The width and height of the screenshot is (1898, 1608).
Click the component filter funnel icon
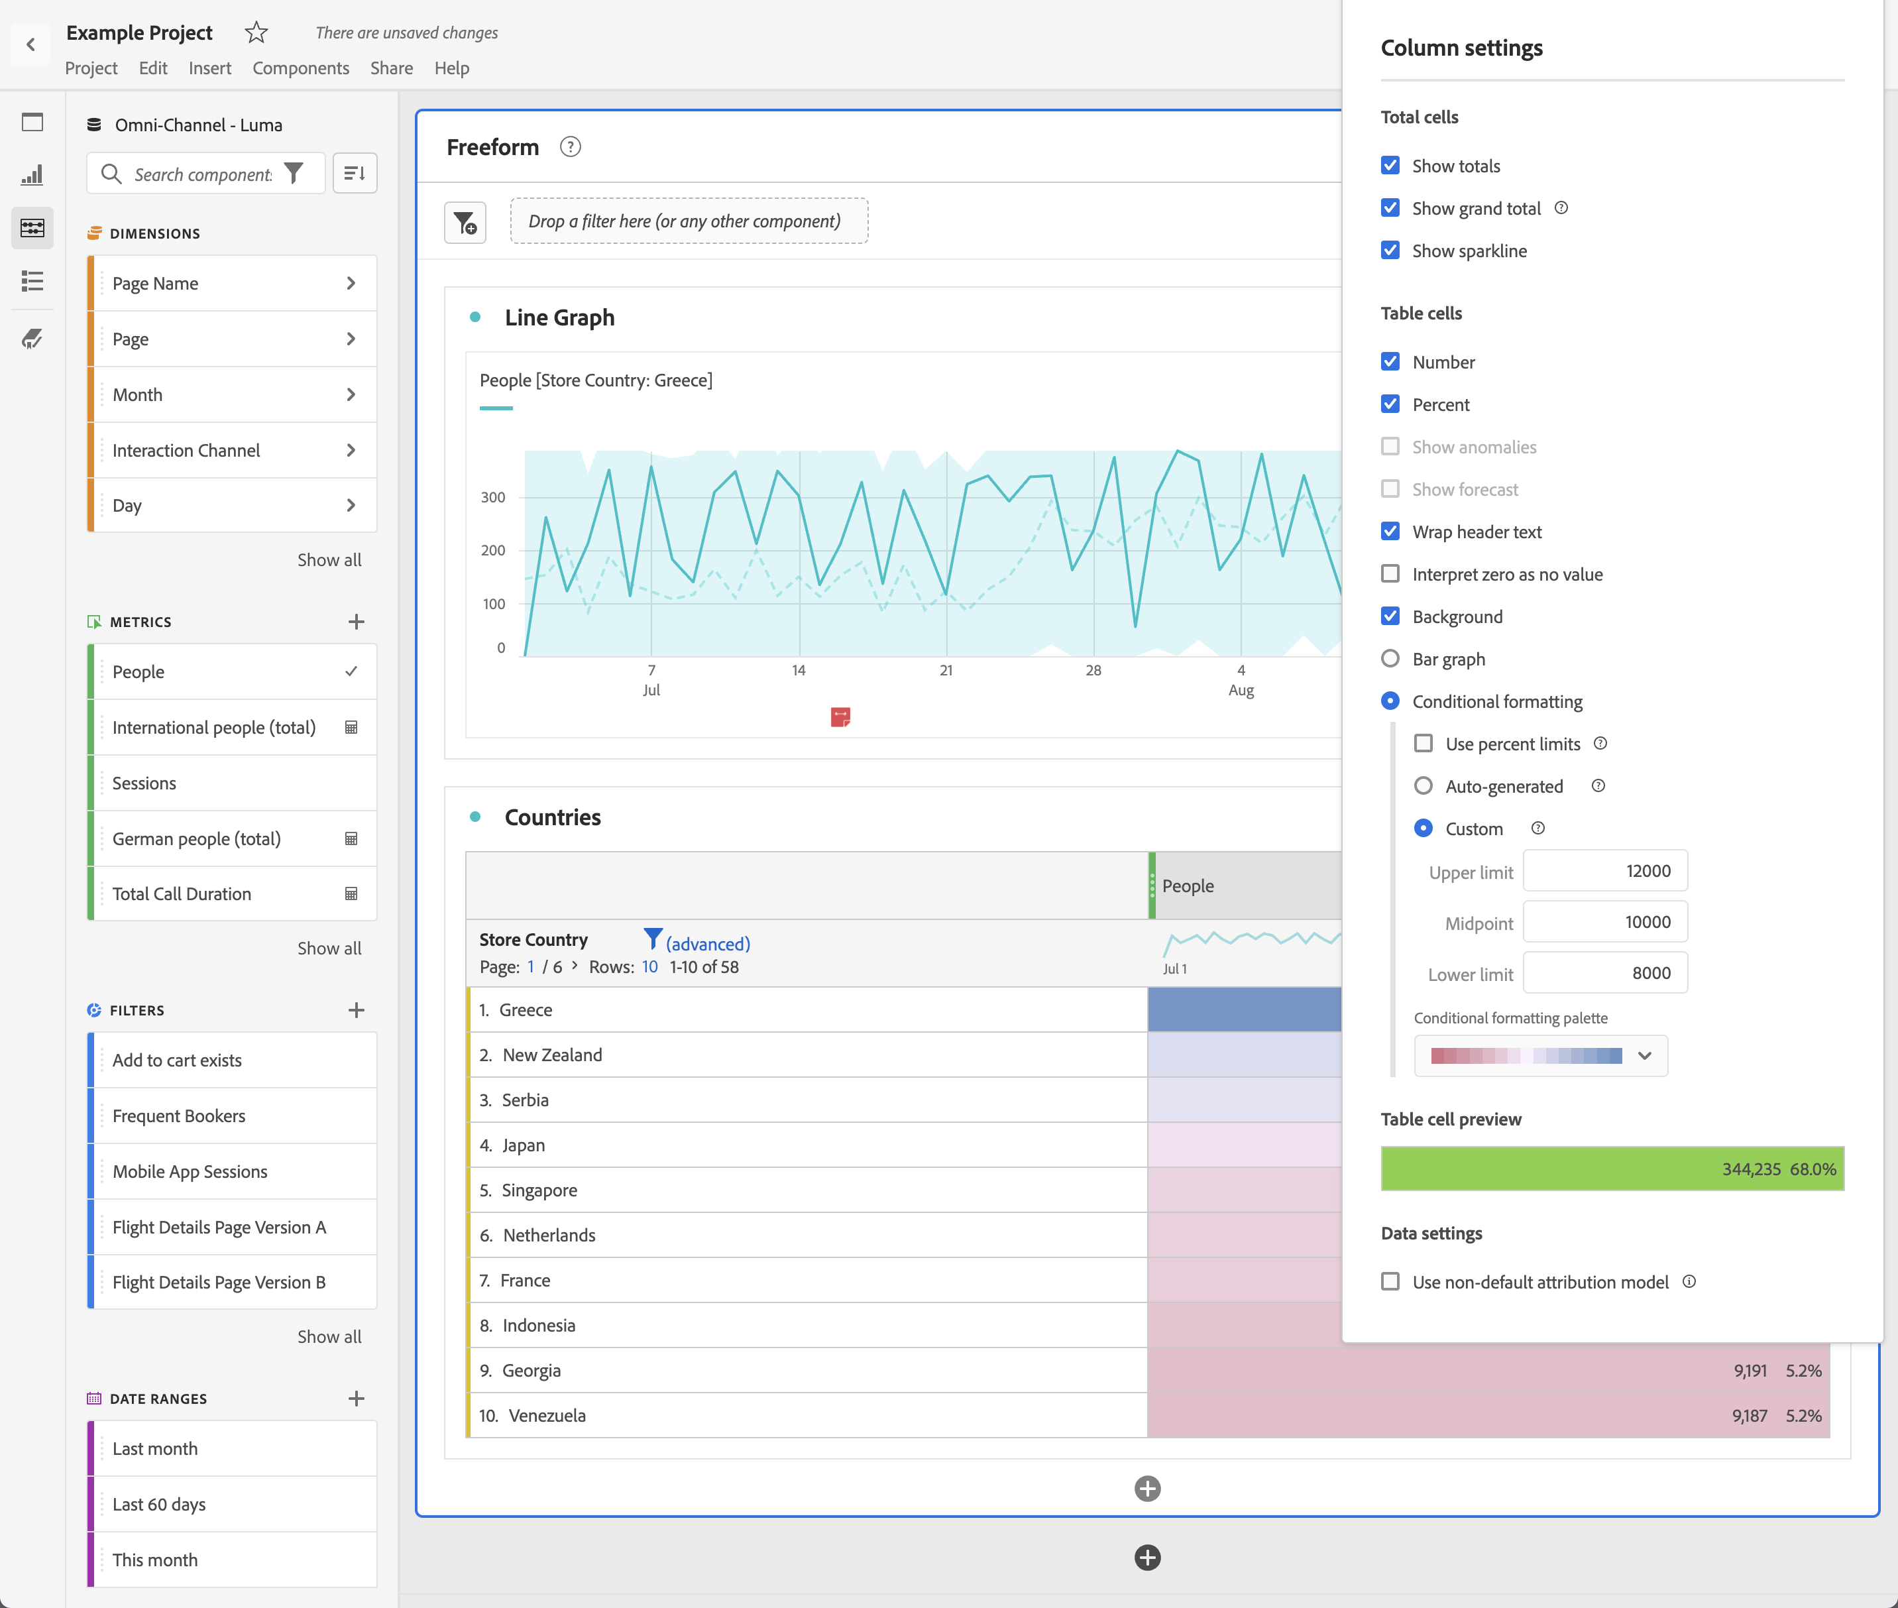pos(294,173)
